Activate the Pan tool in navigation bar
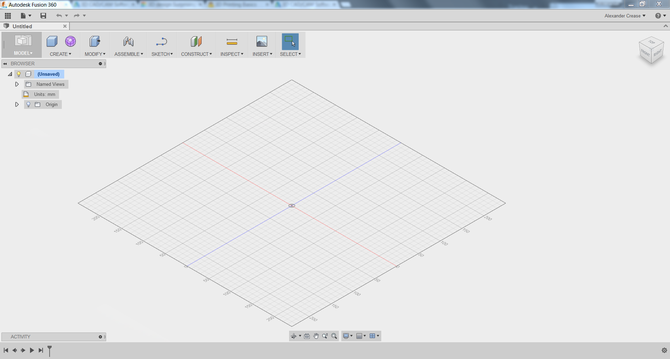Viewport: 670px width, 359px height. 316,336
